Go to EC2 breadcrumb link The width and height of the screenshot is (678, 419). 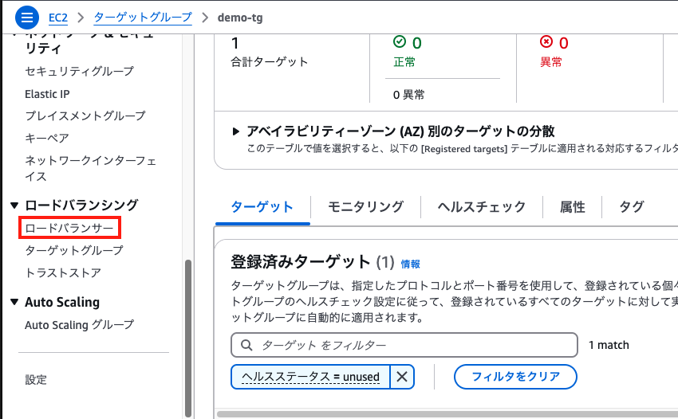click(58, 18)
